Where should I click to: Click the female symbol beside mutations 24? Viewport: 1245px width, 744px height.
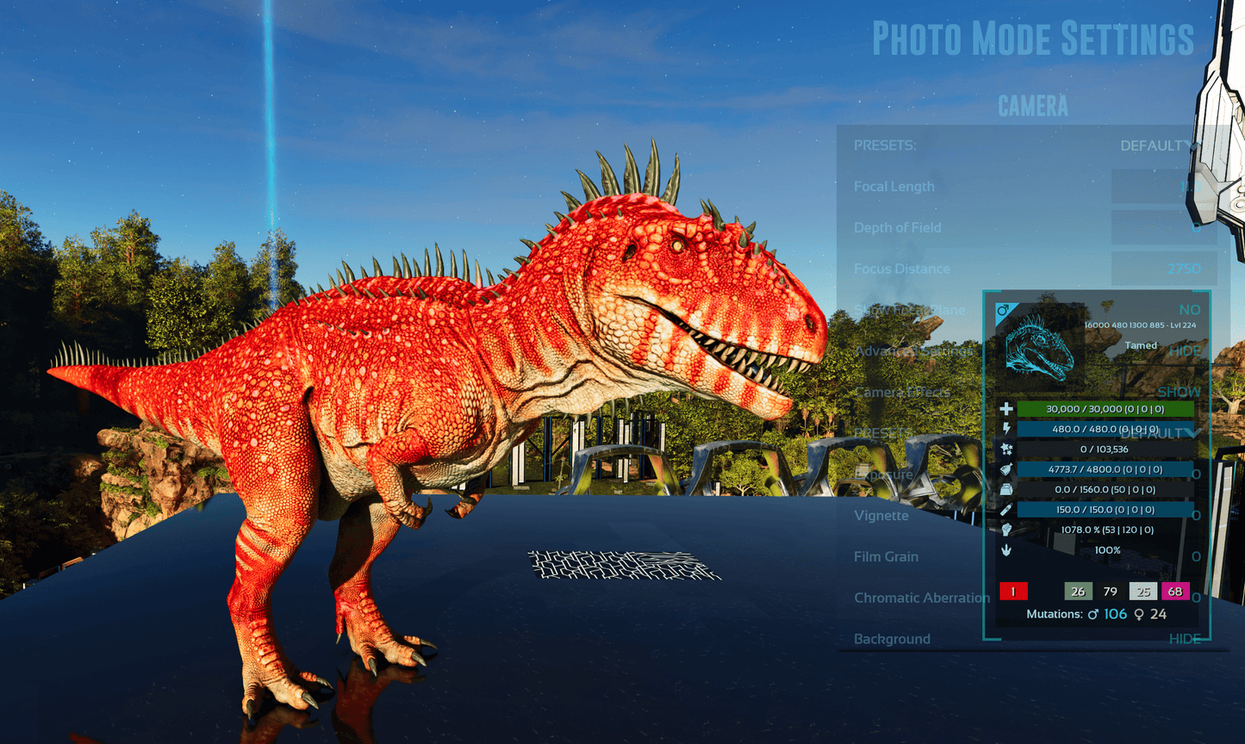(x=1139, y=615)
